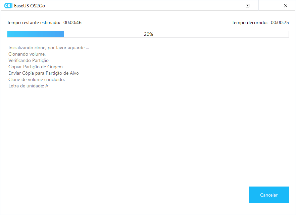Select the 'Letra de unidade: A' line

28,86
